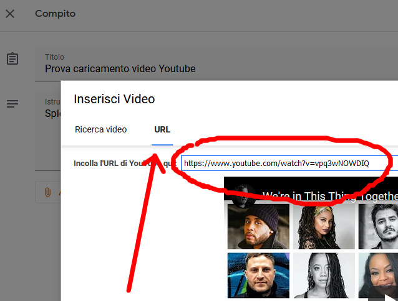The image size is (398, 301).
Task: Click the video preview's top-middle photo of woman with headband
Action: [x=324, y=226]
